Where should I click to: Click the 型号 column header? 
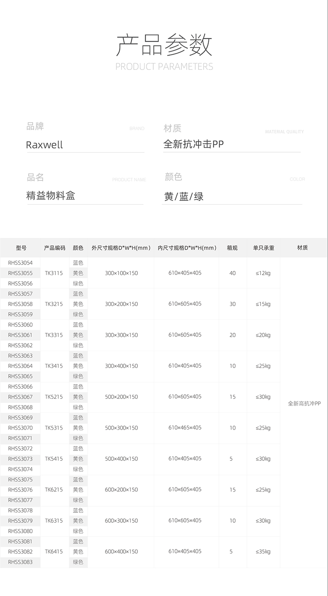coord(21,248)
